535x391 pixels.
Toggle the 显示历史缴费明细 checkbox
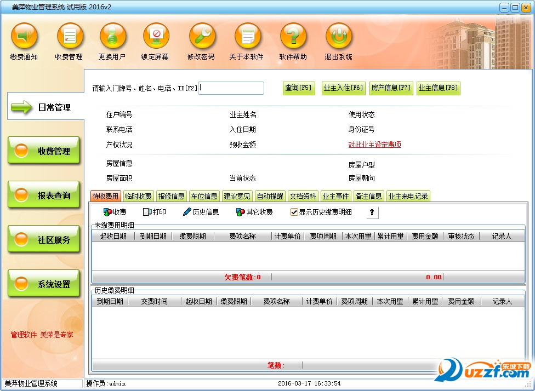tap(294, 212)
